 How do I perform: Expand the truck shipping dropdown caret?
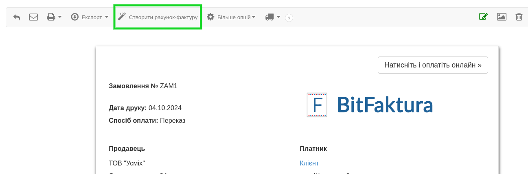pyautogui.click(x=278, y=17)
